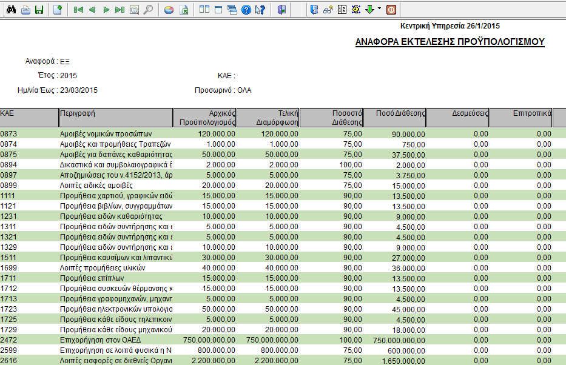Click the Ποσό Διάθεσης column header
This screenshot has width=566, height=365.
point(394,118)
